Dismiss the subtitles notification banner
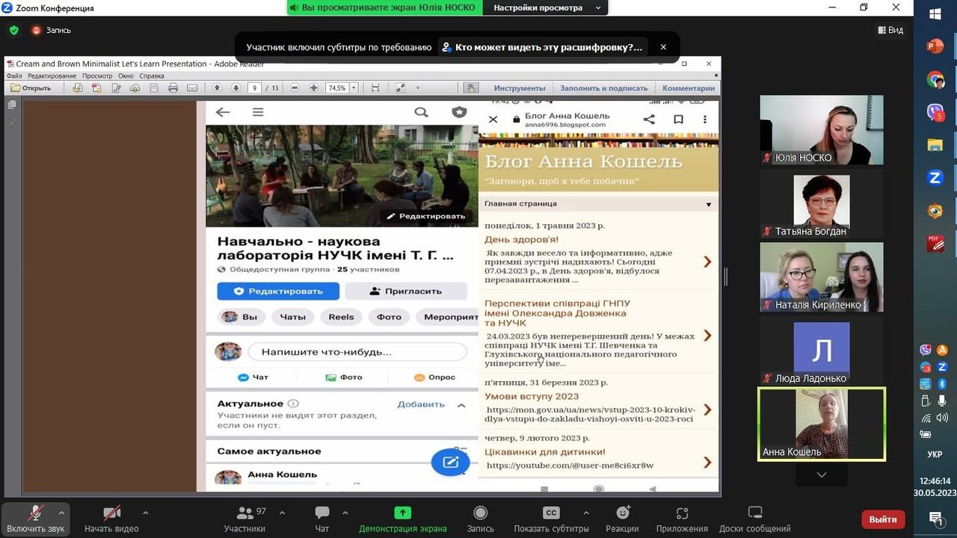The height and width of the screenshot is (538, 957). (x=663, y=47)
